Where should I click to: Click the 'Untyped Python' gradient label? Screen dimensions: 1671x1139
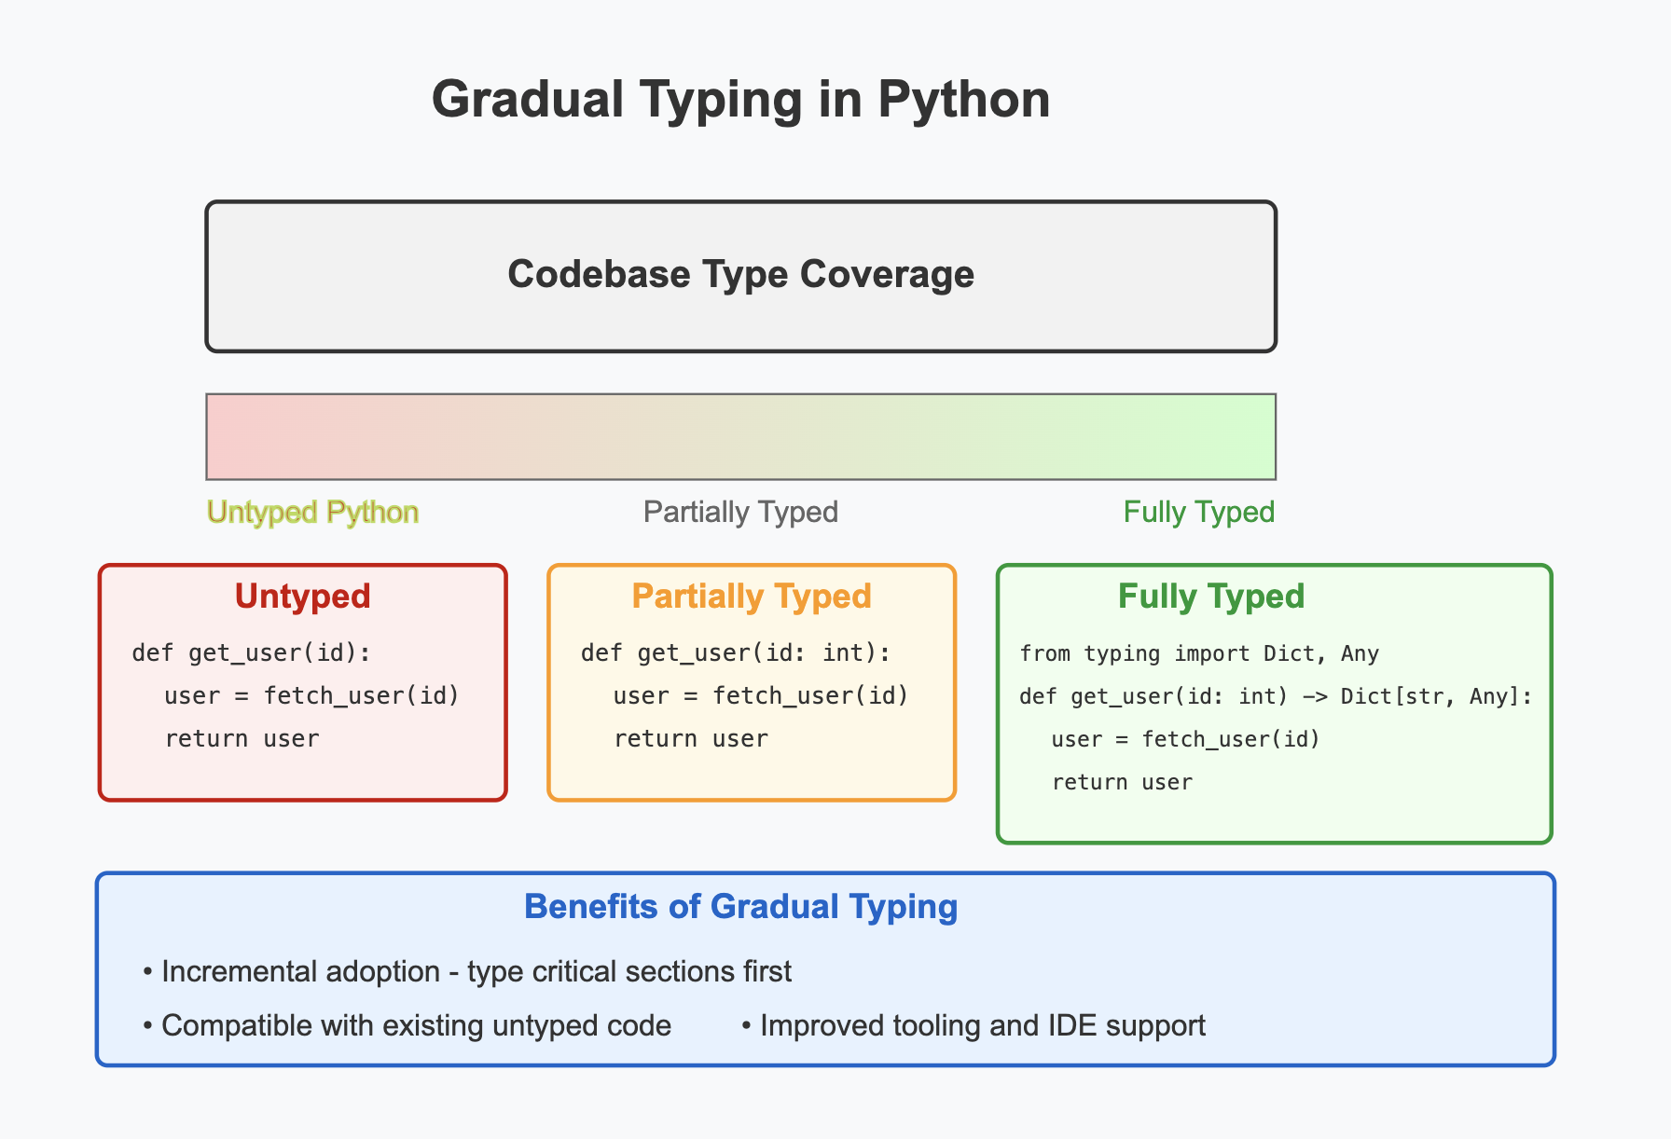click(x=311, y=512)
